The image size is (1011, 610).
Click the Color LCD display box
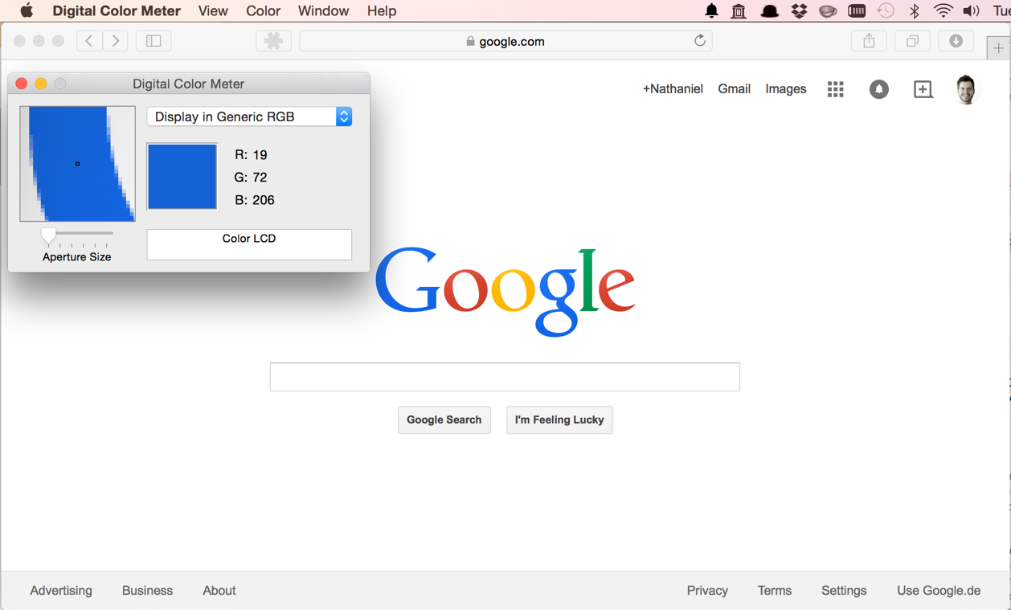pos(249,244)
